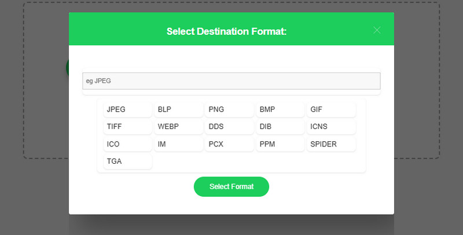The width and height of the screenshot is (463, 235).
Task: Choose GIF as output format
Action: [x=331, y=109]
